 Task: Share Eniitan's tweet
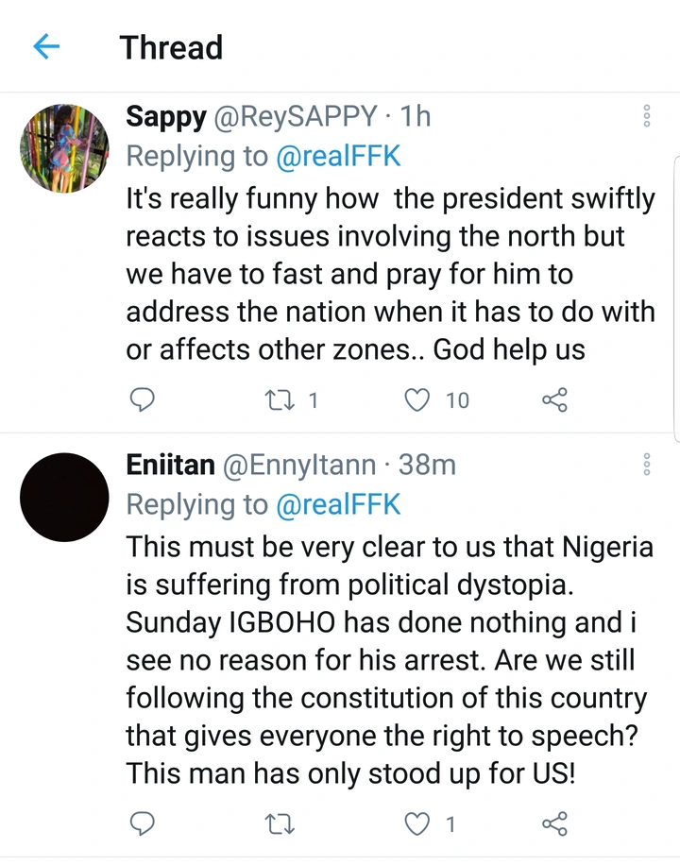(x=554, y=824)
